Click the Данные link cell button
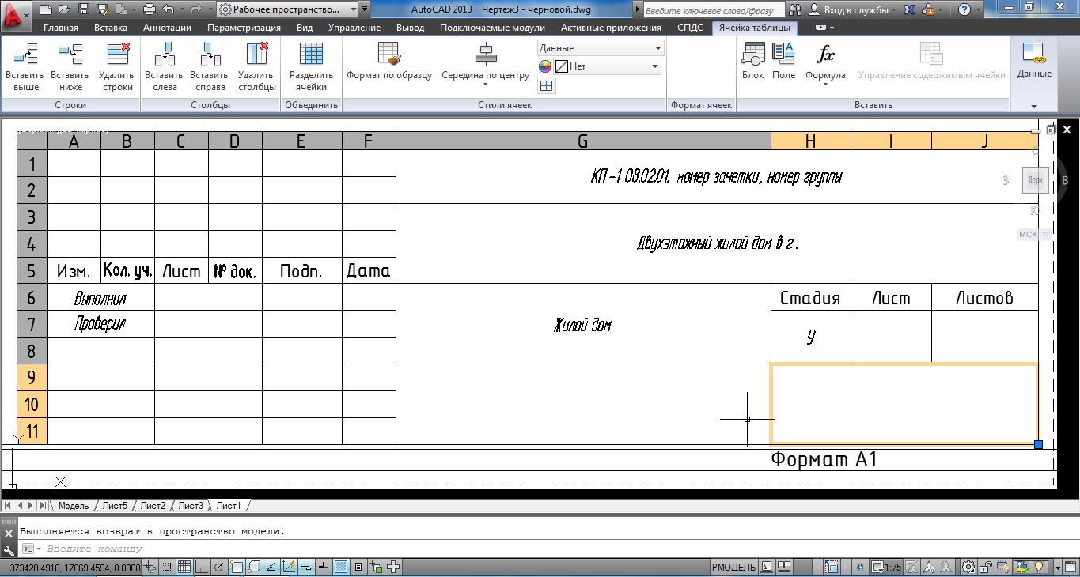Image resolution: width=1080 pixels, height=577 pixels. pyautogui.click(x=1034, y=61)
